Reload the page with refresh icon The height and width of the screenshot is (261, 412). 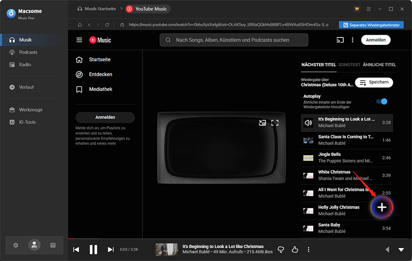pyautogui.click(x=107, y=25)
